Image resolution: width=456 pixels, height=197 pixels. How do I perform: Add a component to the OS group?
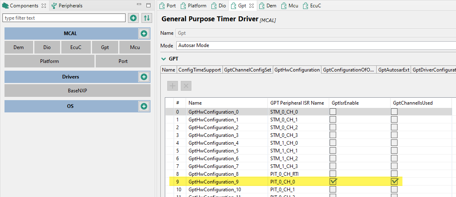pos(144,106)
